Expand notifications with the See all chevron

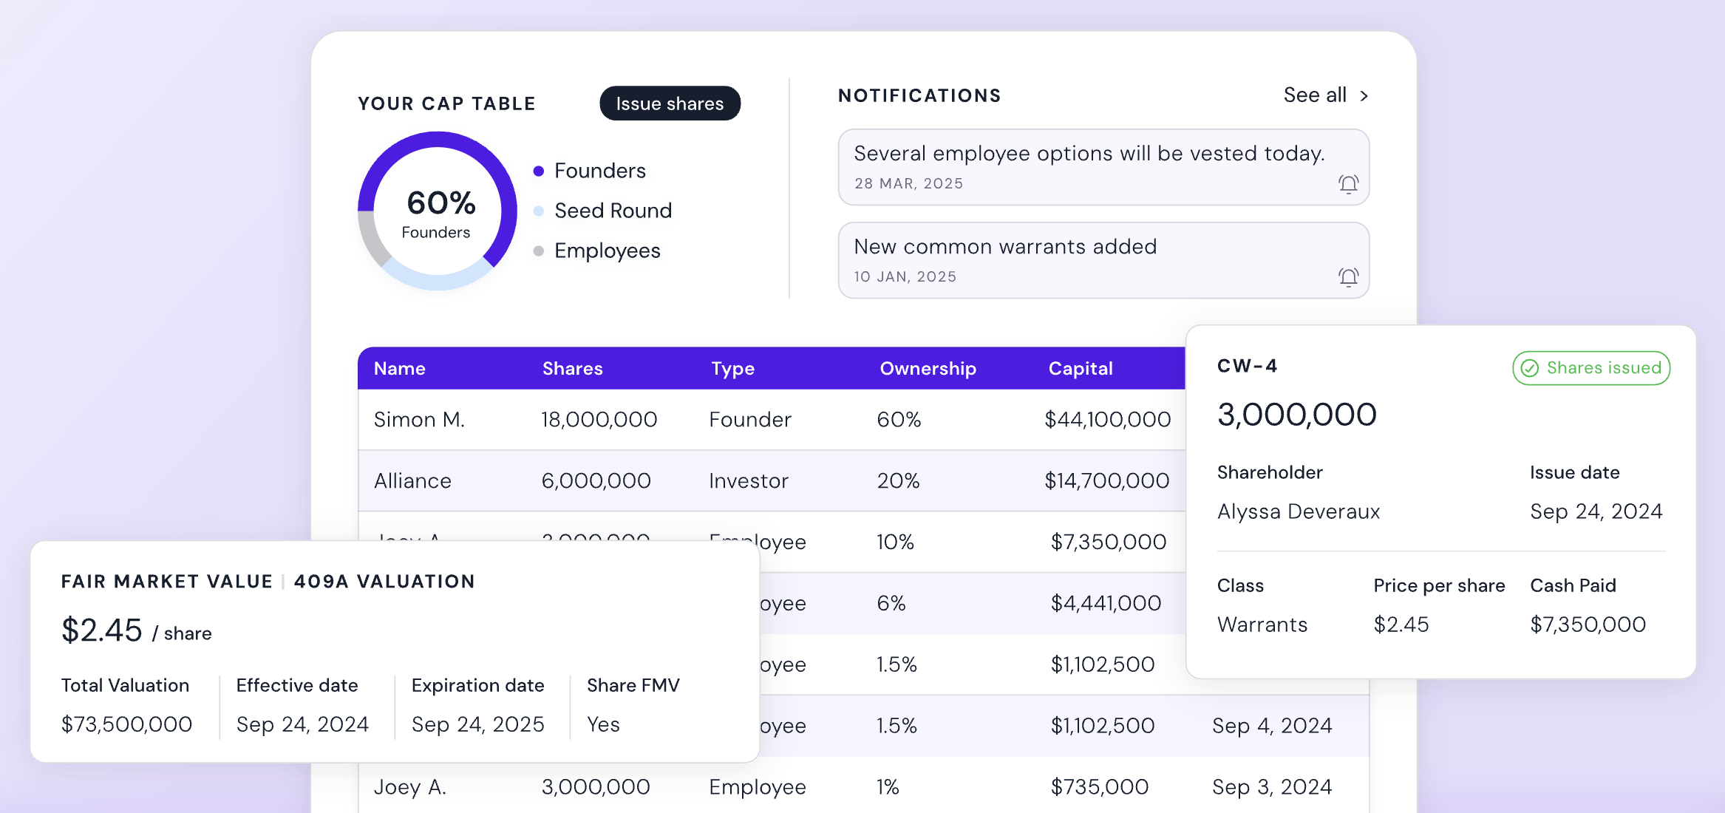(x=1364, y=95)
